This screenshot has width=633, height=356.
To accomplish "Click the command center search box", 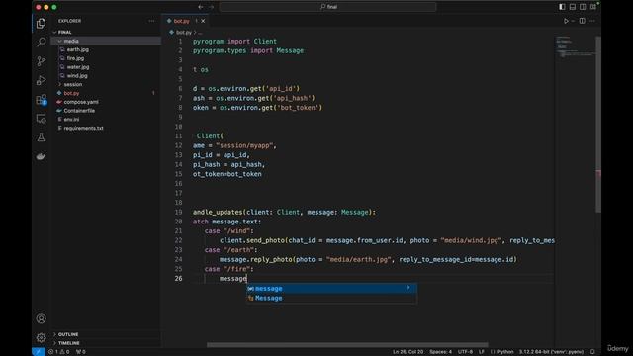I will coord(327,7).
